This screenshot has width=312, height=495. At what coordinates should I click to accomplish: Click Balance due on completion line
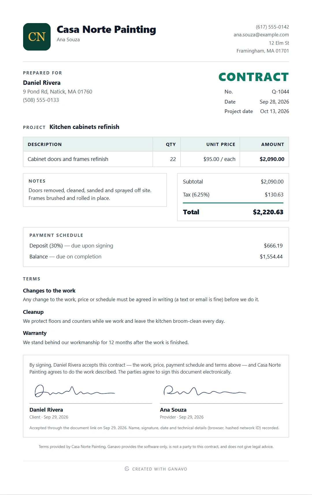pyautogui.click(x=65, y=257)
